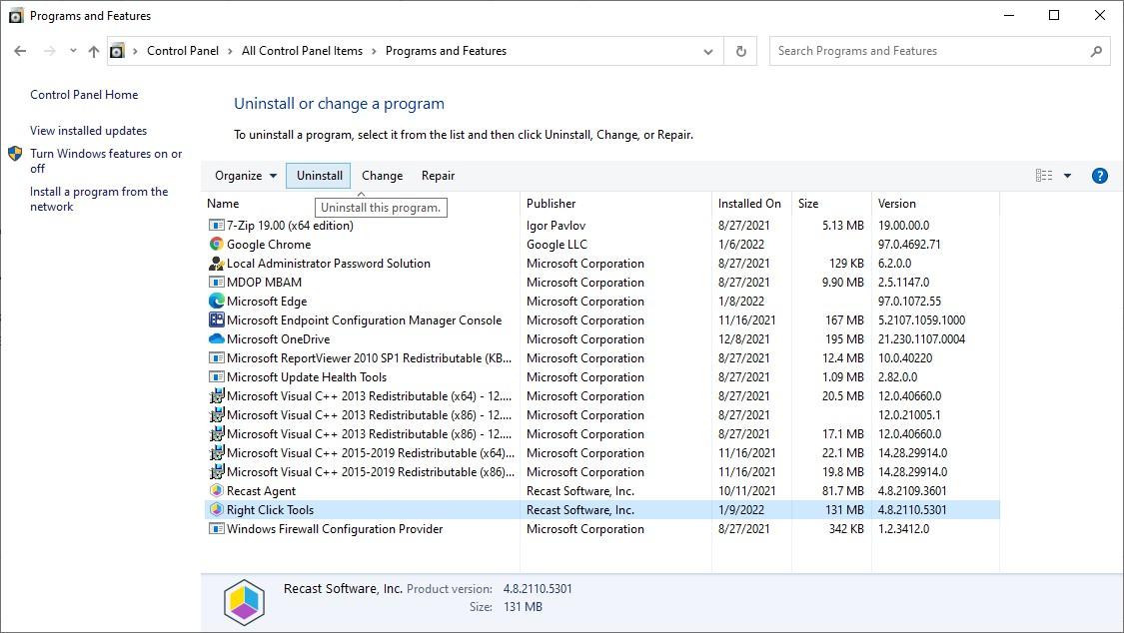
Task: Click the Microsoft OneDrive cloud icon
Action: (x=217, y=338)
